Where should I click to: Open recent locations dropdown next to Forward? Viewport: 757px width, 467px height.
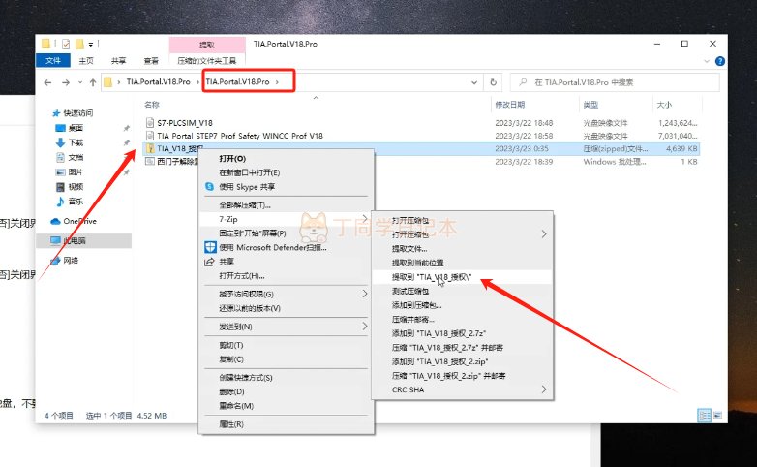click(x=80, y=82)
